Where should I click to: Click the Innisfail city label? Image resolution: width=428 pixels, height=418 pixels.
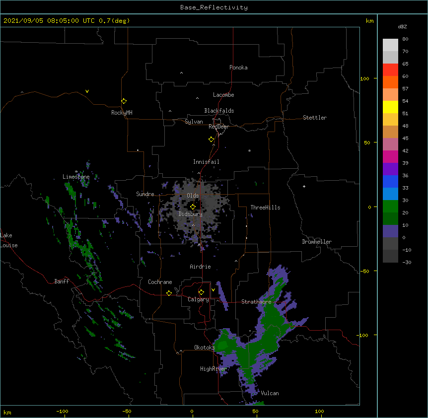tap(206, 162)
